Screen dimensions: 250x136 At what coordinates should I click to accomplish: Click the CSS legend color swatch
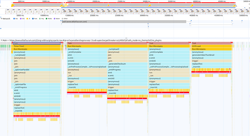tap(21, 19)
